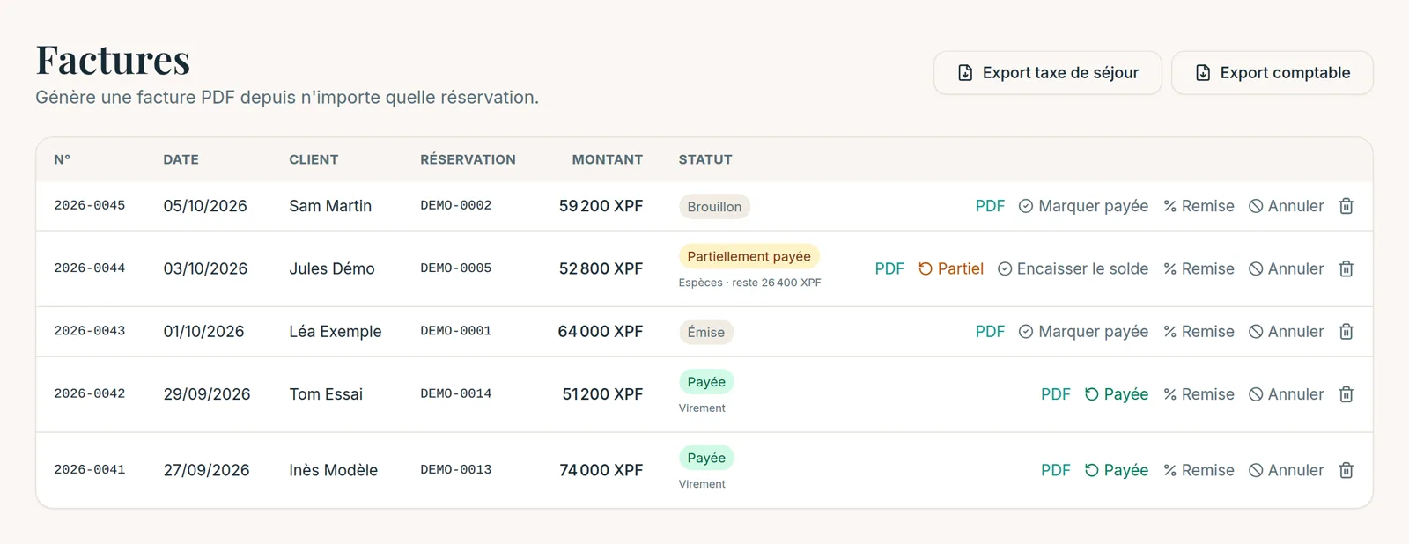Click amount 59 200 XPF
This screenshot has height=544, width=1409.
tap(601, 206)
